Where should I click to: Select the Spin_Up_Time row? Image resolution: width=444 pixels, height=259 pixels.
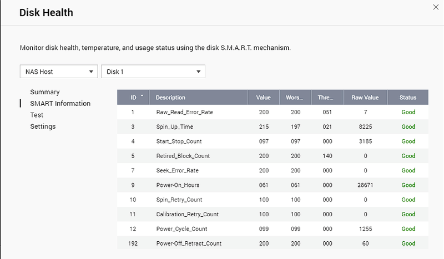[174, 126]
